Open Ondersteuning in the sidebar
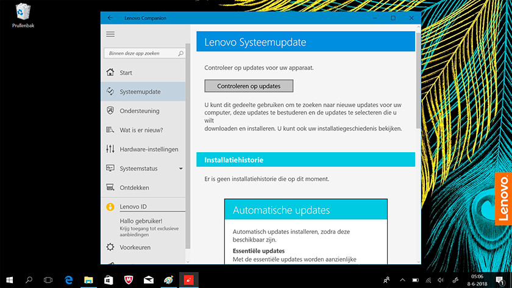The height and width of the screenshot is (288, 512). tap(143, 111)
